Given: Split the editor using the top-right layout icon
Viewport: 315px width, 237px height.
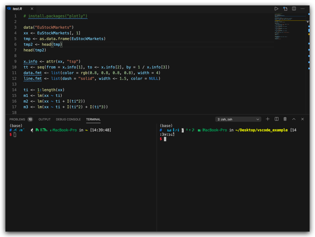Looking at the screenshot, I should [294, 9].
